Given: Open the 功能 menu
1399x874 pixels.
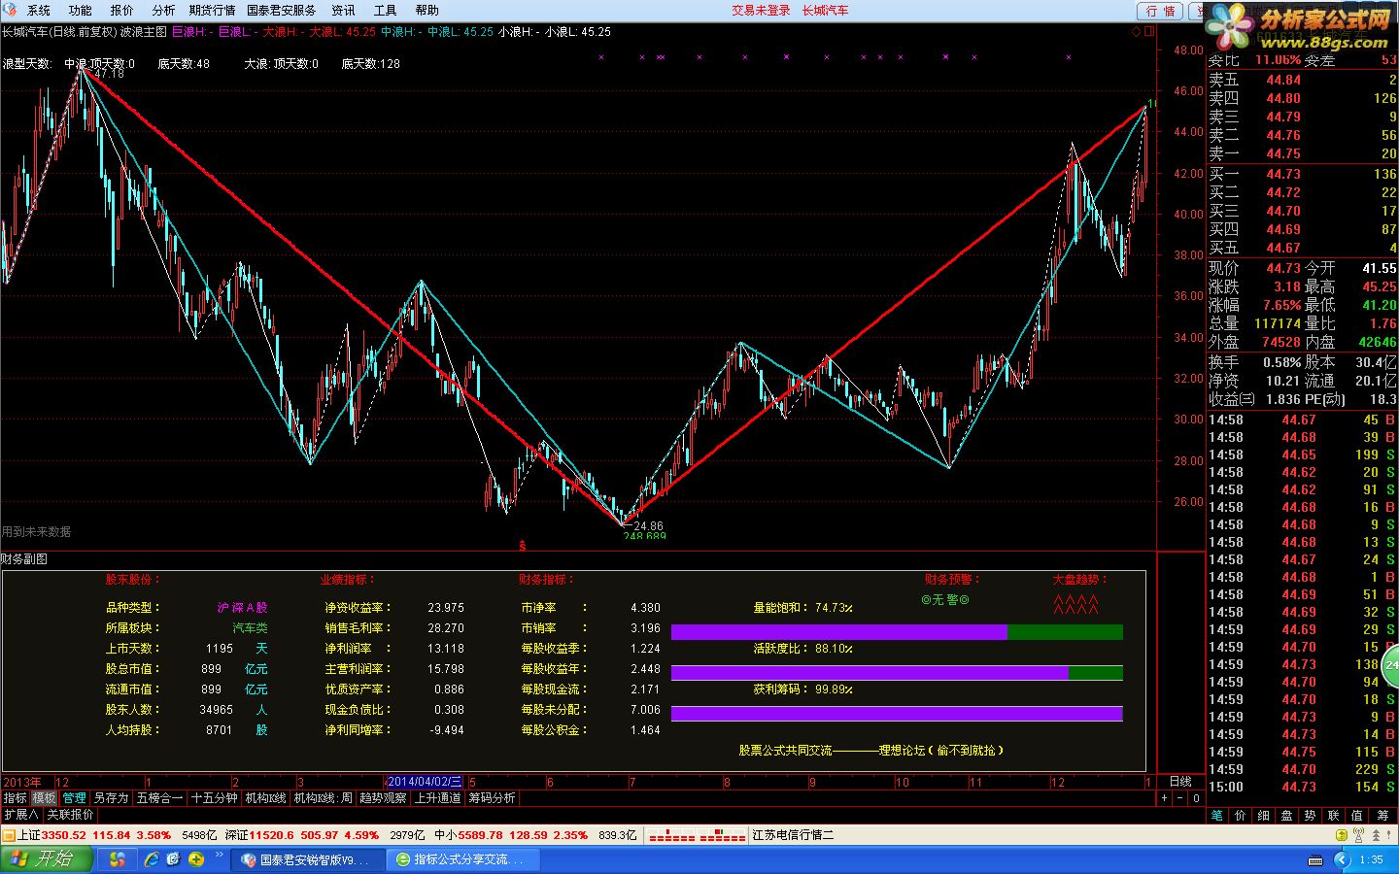Looking at the screenshot, I should (x=80, y=11).
